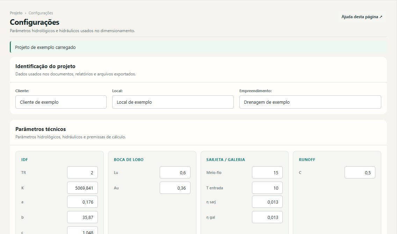Select the Meio-fio value field
Viewport: 397px width, 234px height.
click(x=267, y=173)
